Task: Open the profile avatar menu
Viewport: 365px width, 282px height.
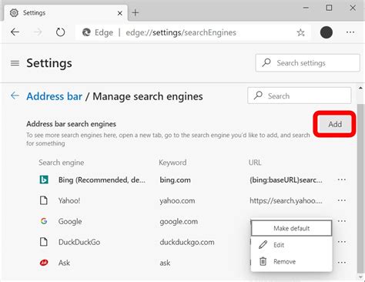Action: 326,32
